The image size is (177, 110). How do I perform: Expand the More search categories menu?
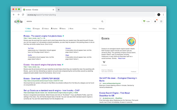71,29
